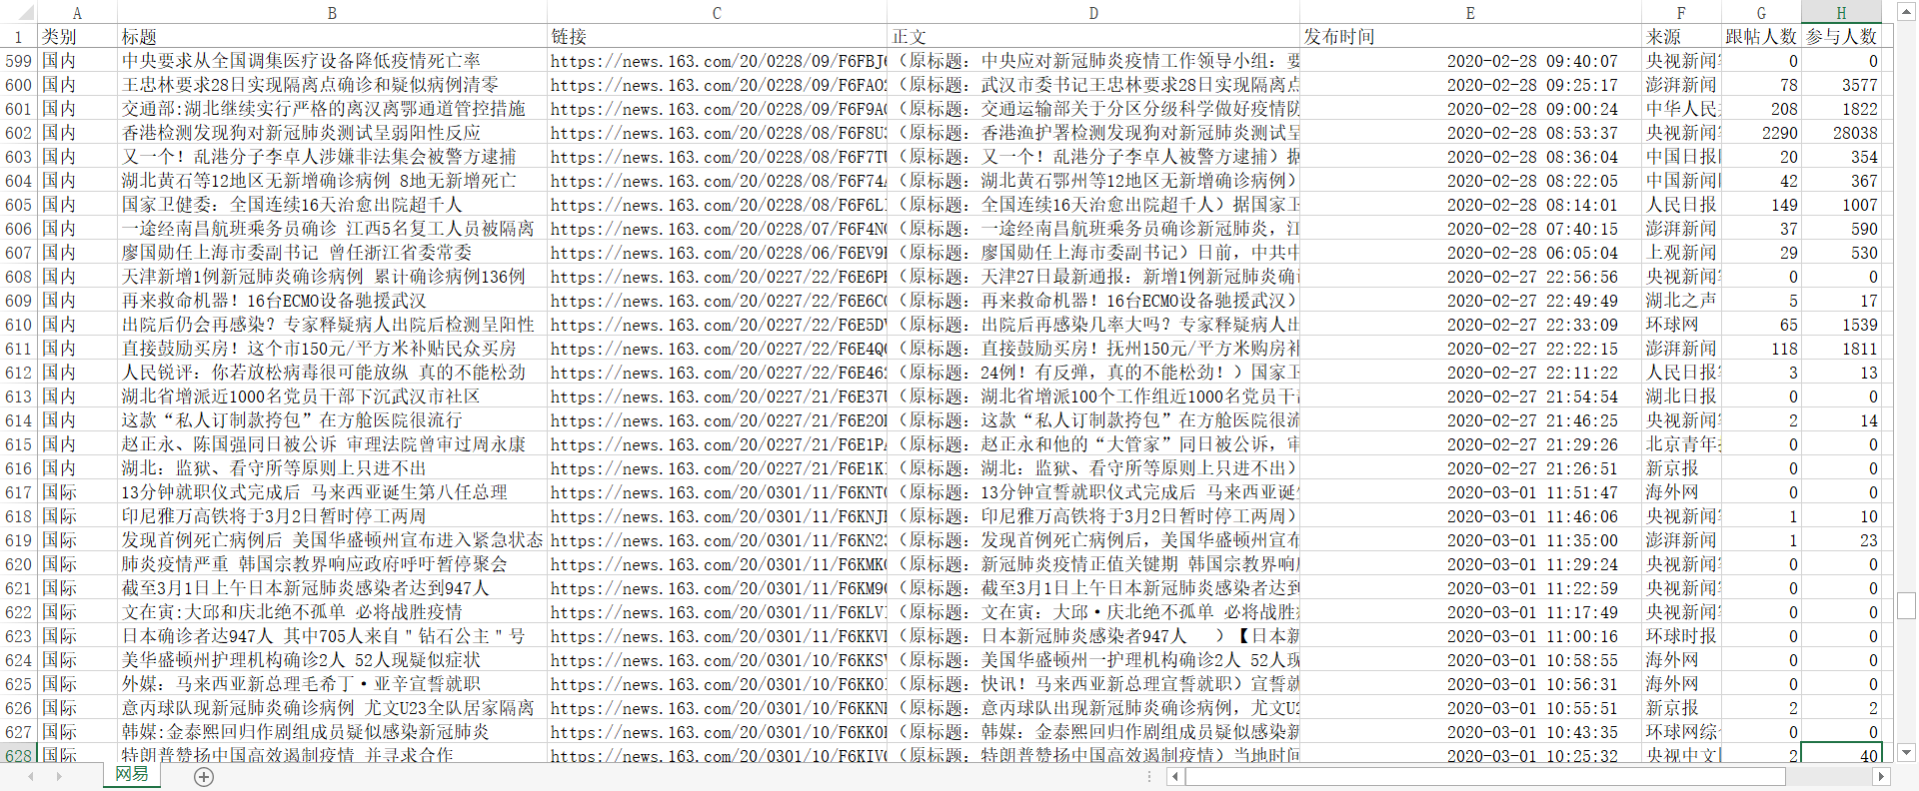Select column H header

tap(1841, 12)
